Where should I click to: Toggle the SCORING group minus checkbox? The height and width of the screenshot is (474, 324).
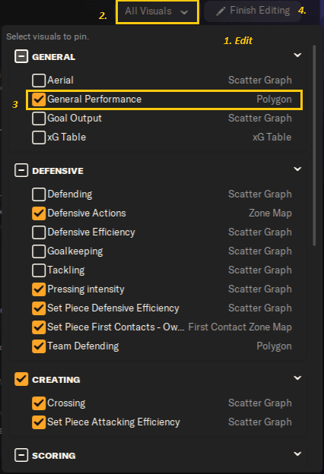click(21, 455)
